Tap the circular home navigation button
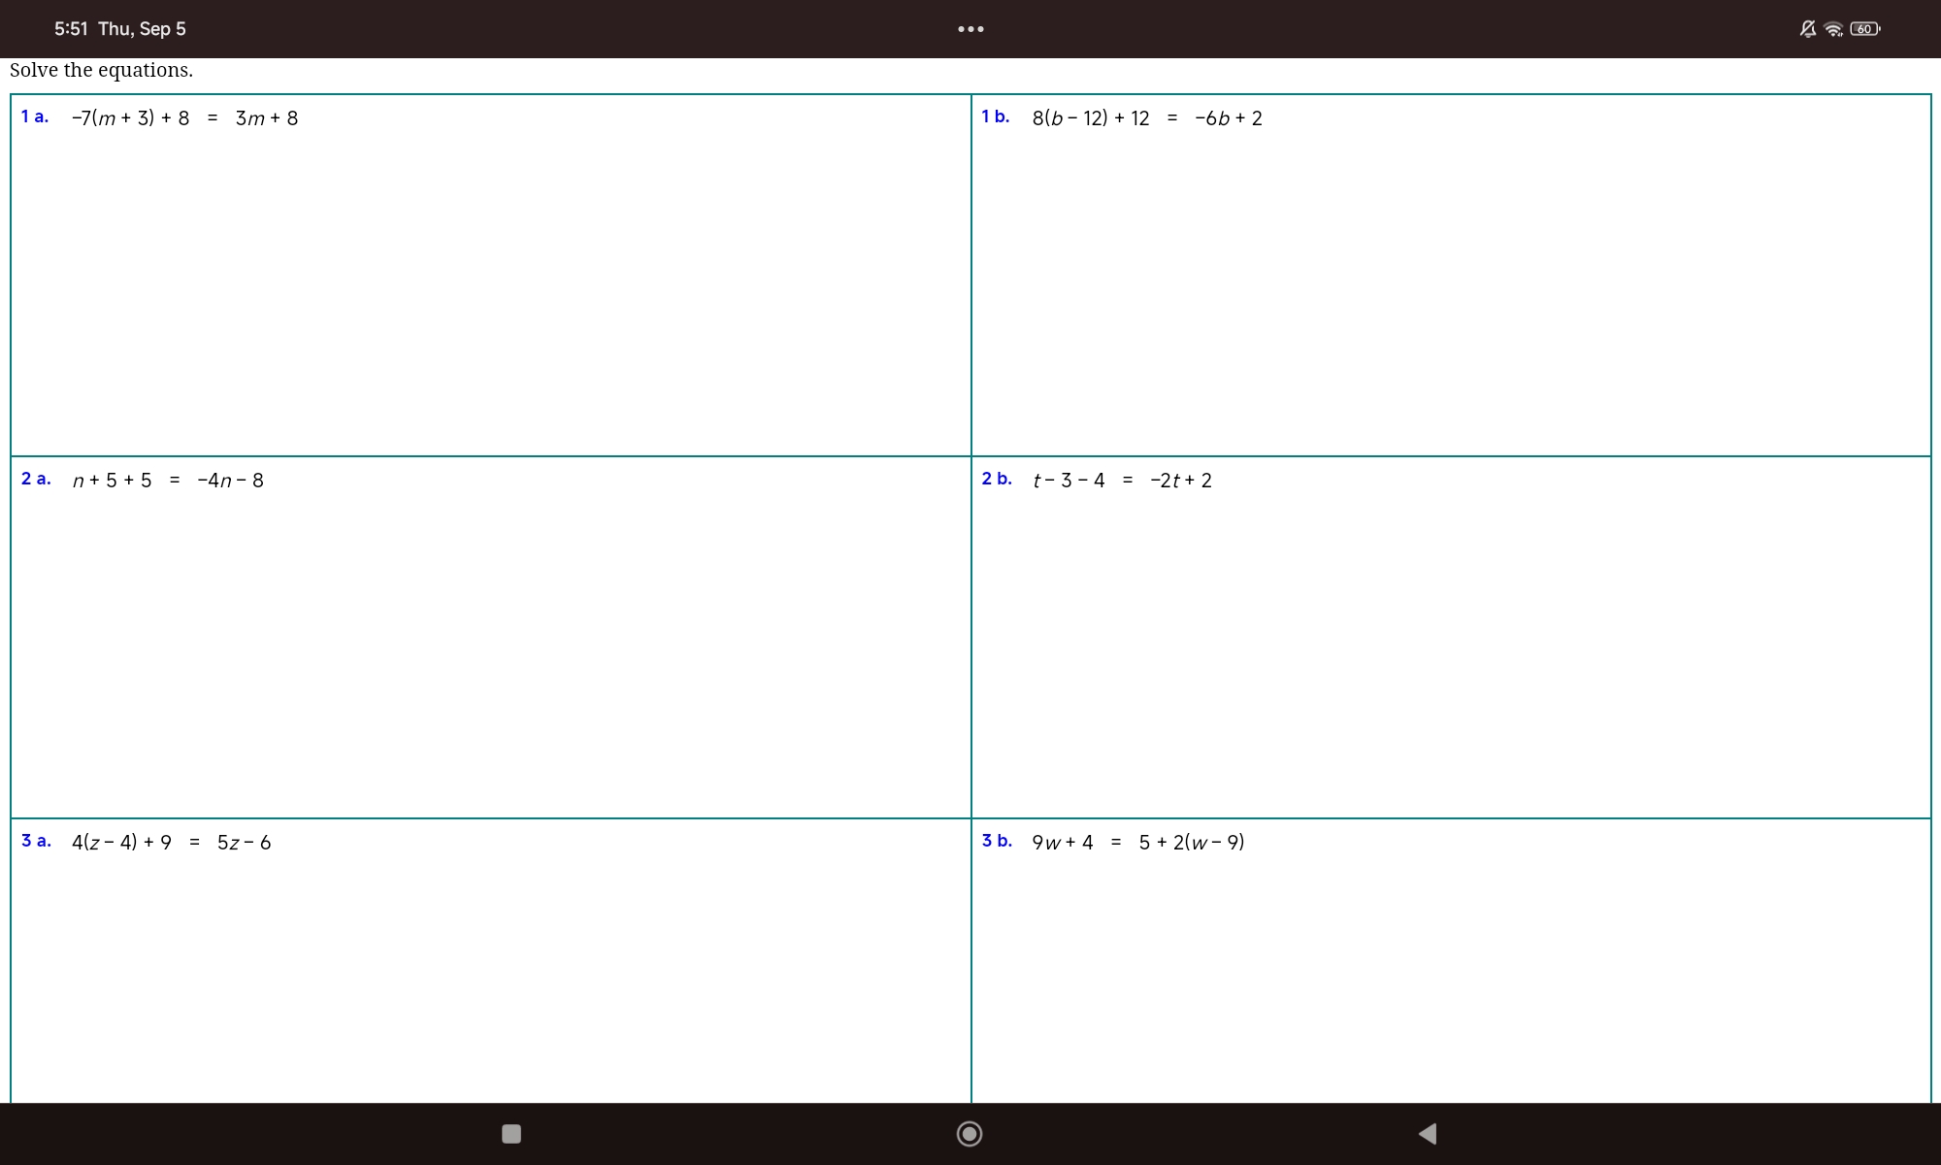The width and height of the screenshot is (1941, 1165). pyautogui.click(x=970, y=1134)
